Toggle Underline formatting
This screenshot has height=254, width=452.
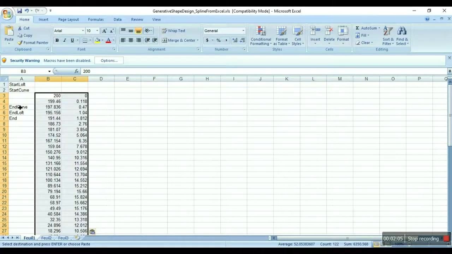click(72, 41)
